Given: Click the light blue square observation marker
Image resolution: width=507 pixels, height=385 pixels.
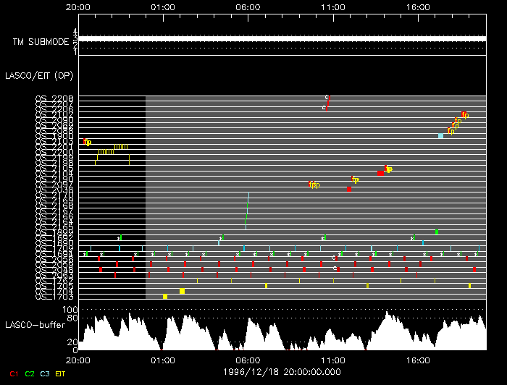Looking at the screenshot, I should [440, 136].
